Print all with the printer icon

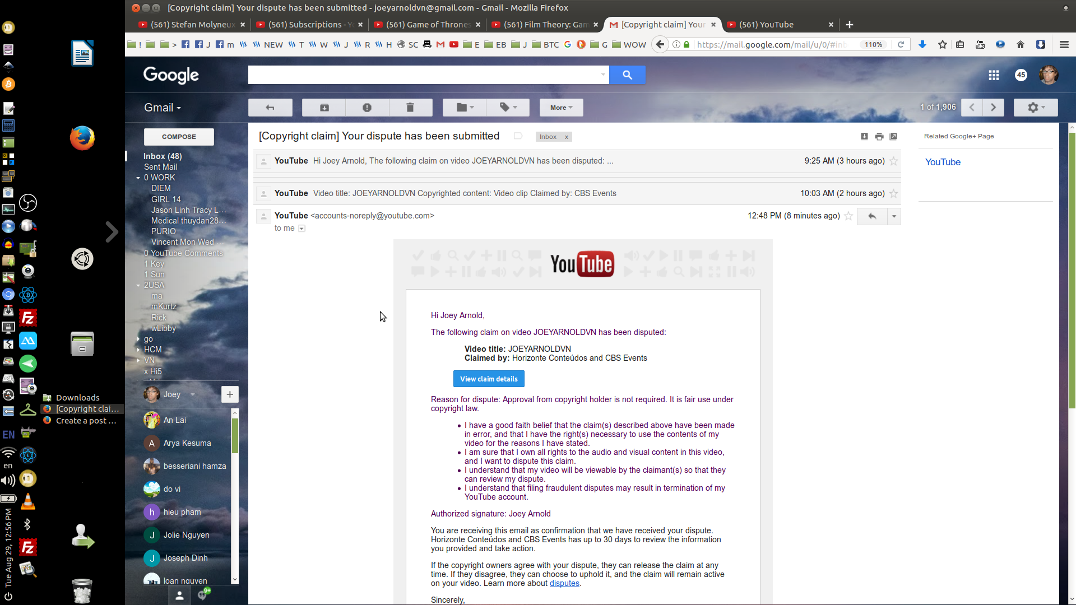click(879, 136)
